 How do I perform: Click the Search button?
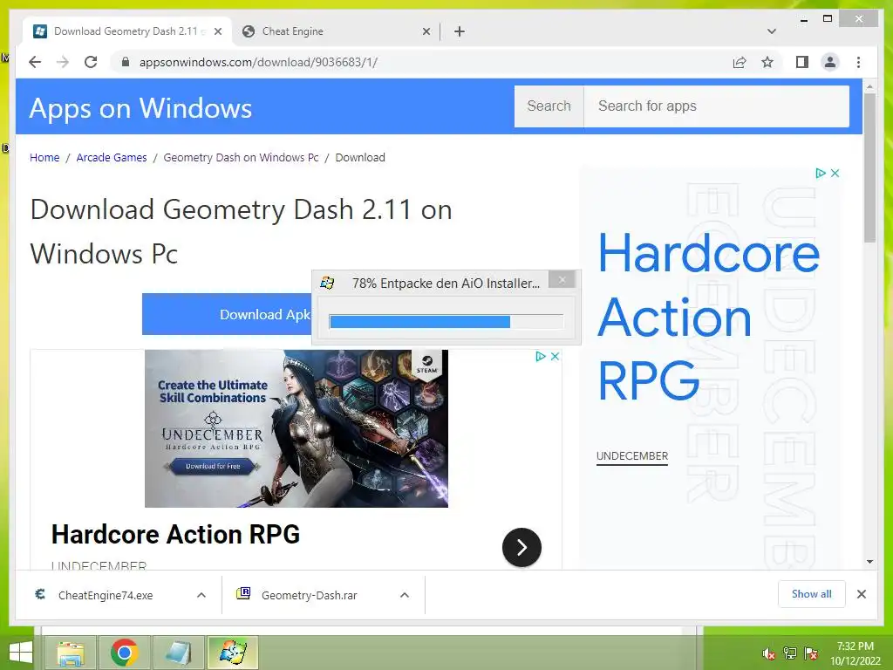point(549,106)
